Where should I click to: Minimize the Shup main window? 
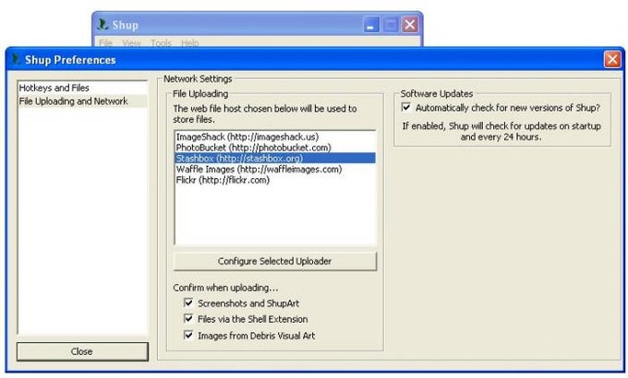click(x=371, y=25)
